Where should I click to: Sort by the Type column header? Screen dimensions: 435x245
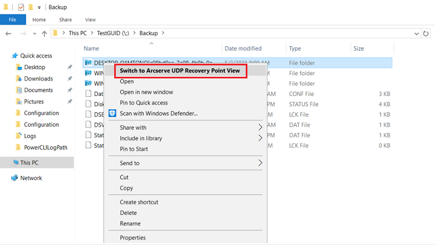point(295,48)
